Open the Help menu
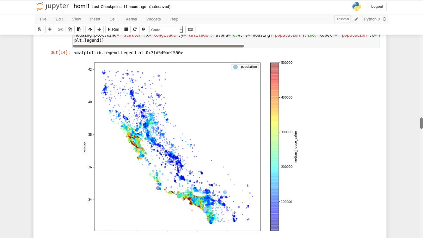This screenshot has width=423, height=238. [x=174, y=19]
